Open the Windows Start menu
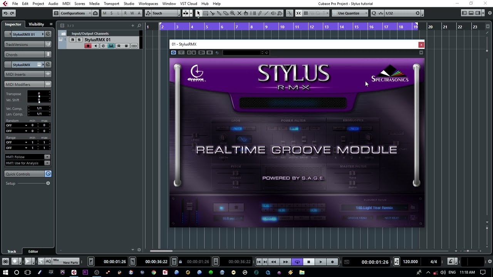Screen dimensions: 493x277 5,272
